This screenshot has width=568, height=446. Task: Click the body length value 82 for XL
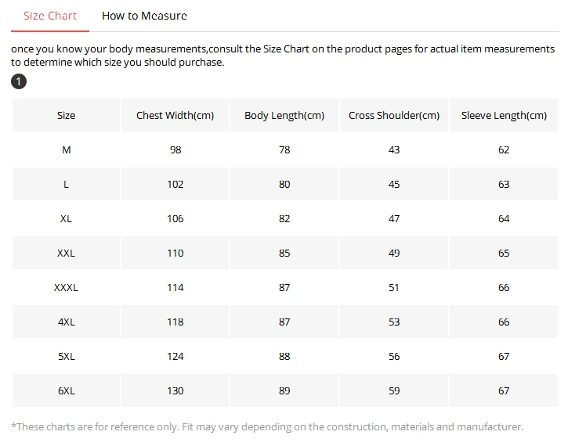click(x=284, y=219)
